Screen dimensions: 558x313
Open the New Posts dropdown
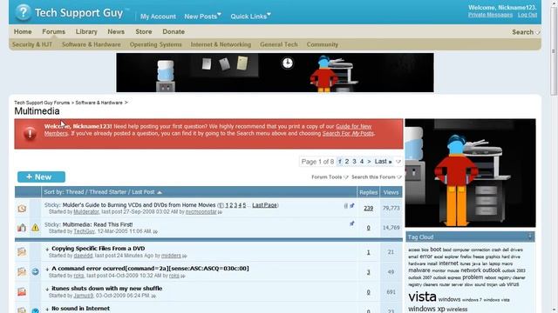click(202, 17)
